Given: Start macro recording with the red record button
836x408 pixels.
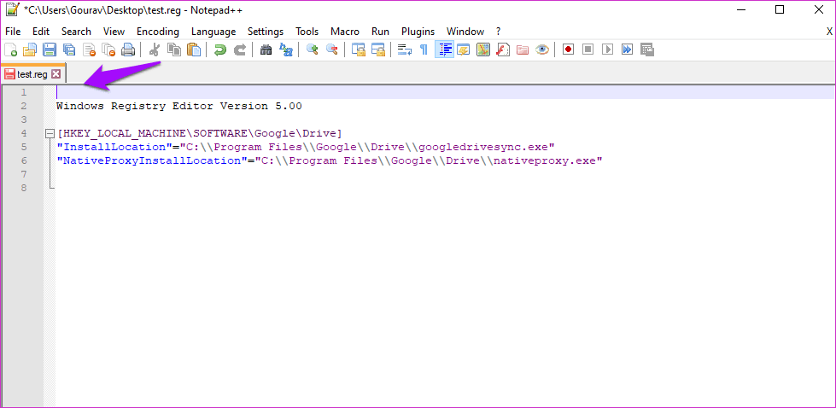Looking at the screenshot, I should point(568,50).
